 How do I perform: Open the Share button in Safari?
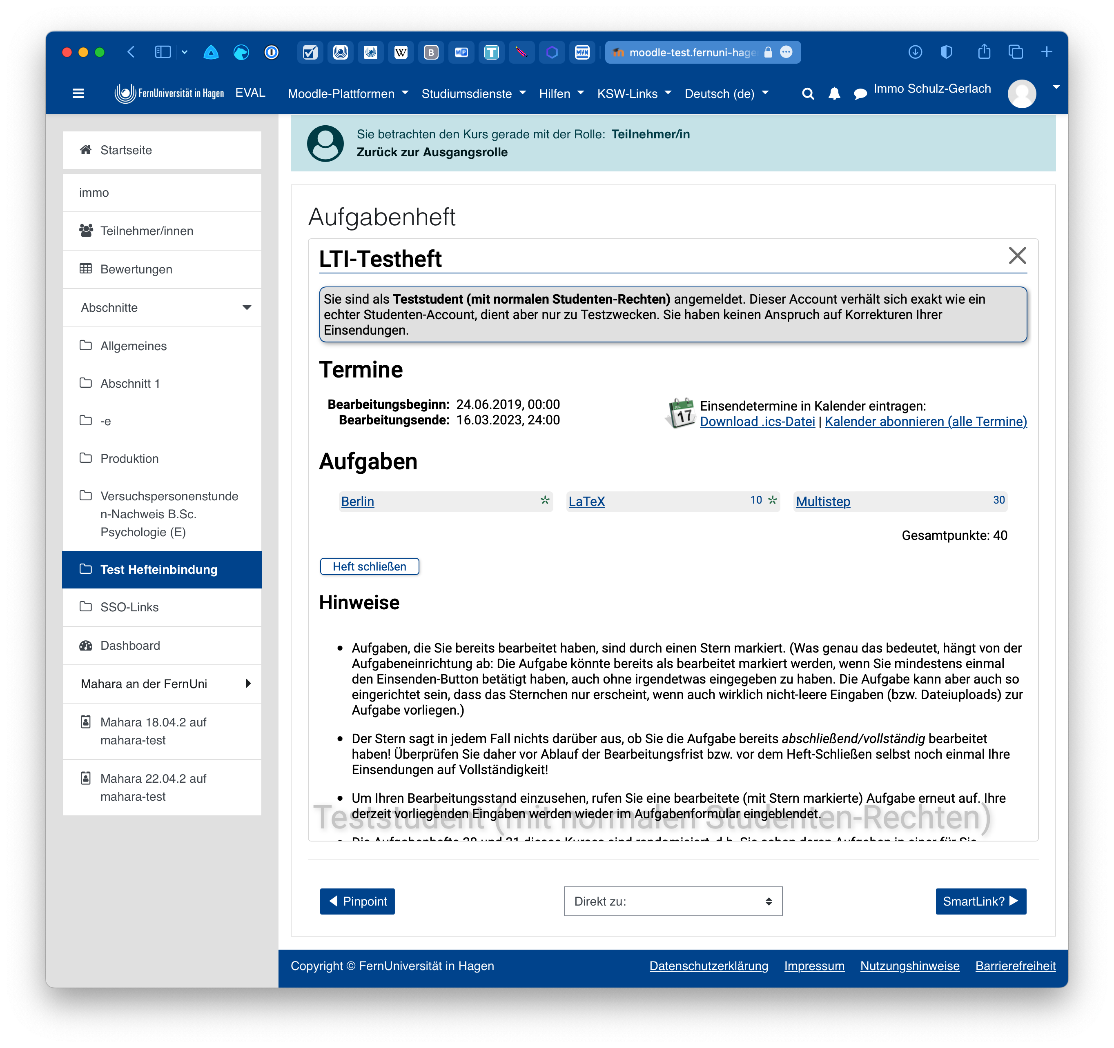(x=985, y=51)
